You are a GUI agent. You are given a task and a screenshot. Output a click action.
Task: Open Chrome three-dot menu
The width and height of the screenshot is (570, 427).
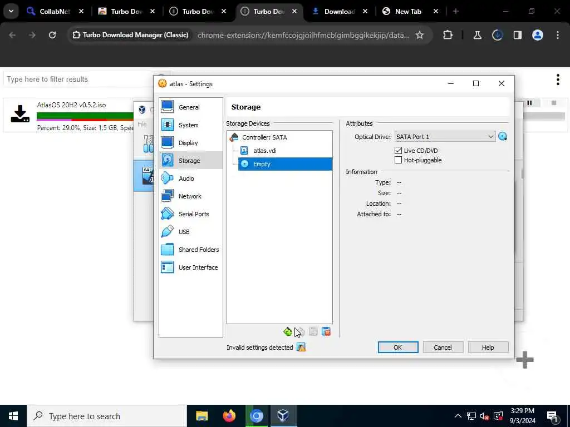(x=558, y=35)
